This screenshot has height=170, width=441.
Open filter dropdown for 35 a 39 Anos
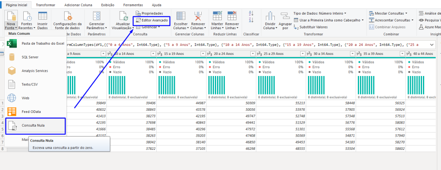click(402, 54)
